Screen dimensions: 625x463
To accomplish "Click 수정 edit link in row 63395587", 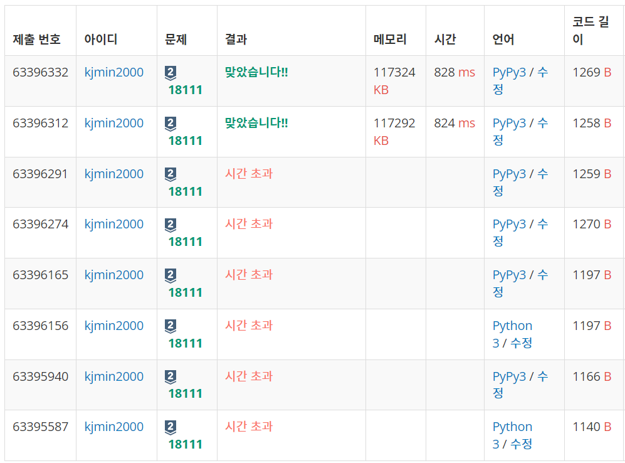I will (522, 444).
